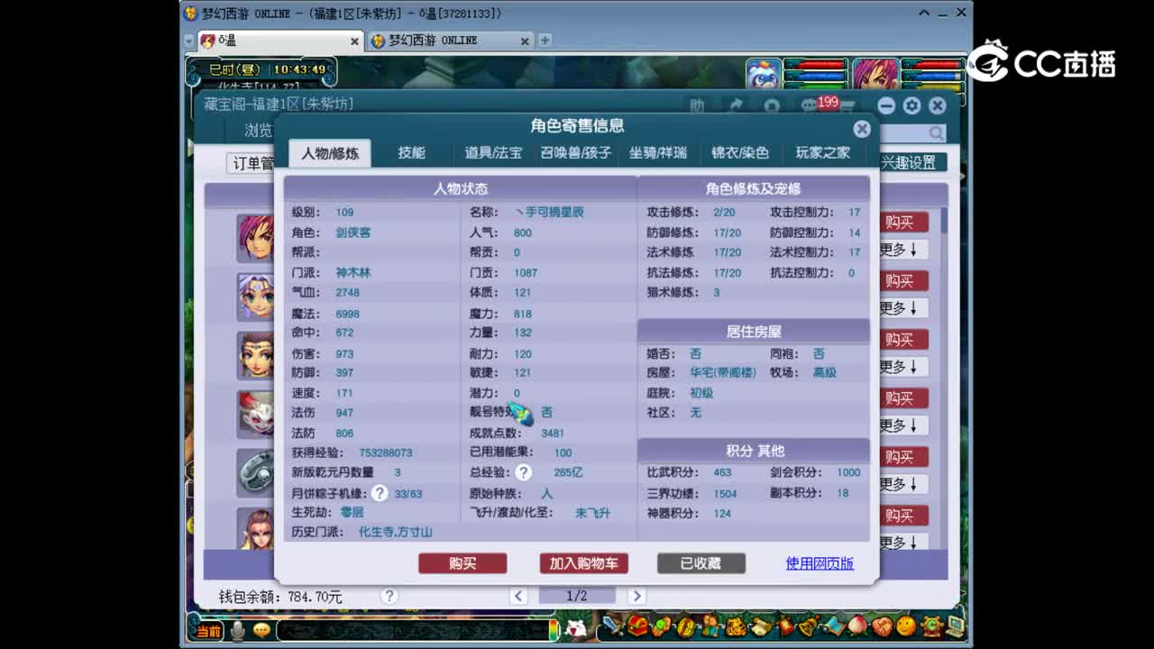The height and width of the screenshot is (649, 1154).
Task: Select the white pet portrait at top
Action: point(763,74)
